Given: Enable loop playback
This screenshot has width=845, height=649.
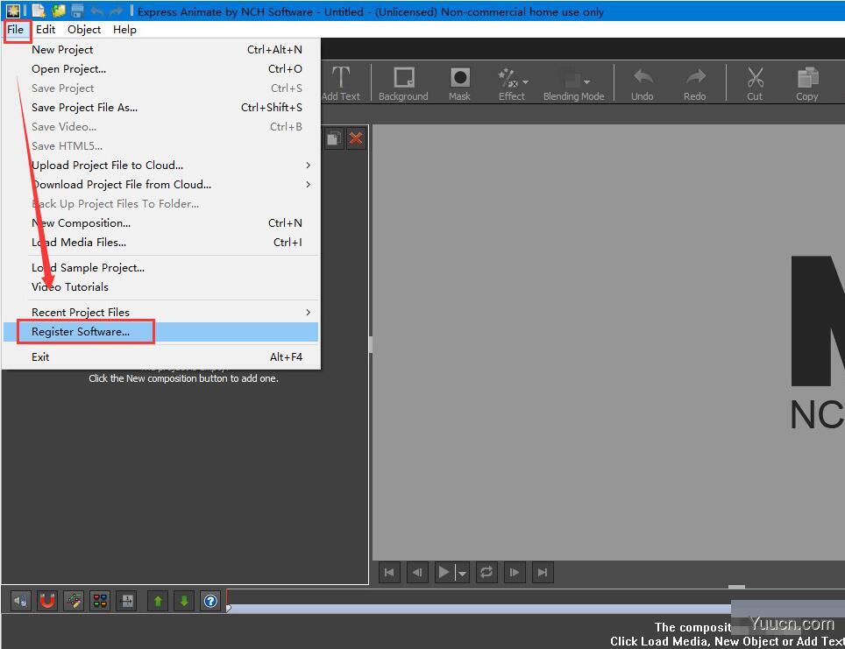Looking at the screenshot, I should [487, 572].
